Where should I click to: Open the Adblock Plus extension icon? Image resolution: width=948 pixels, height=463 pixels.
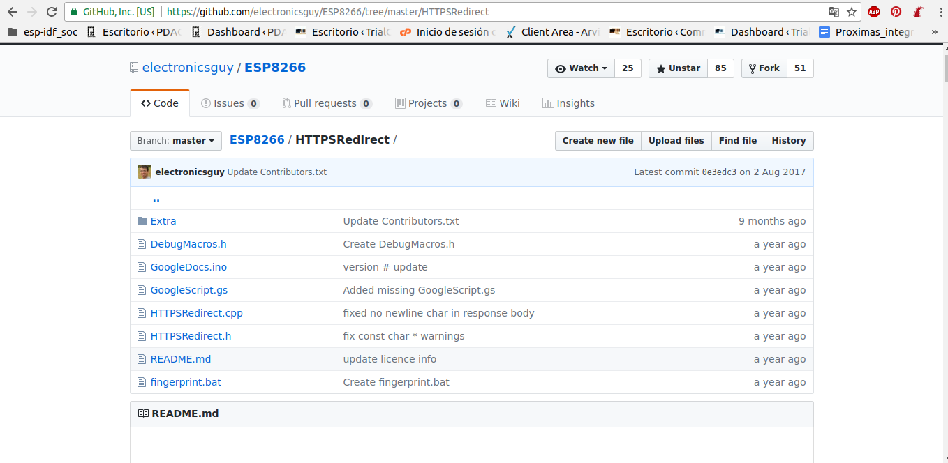(874, 12)
